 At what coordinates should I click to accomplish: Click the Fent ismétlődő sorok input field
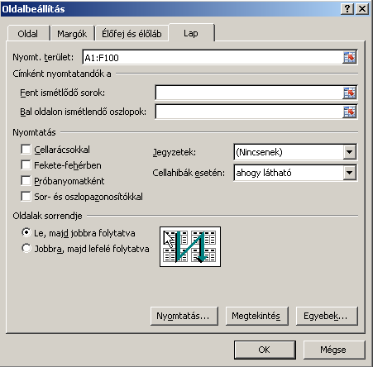[x=249, y=93]
